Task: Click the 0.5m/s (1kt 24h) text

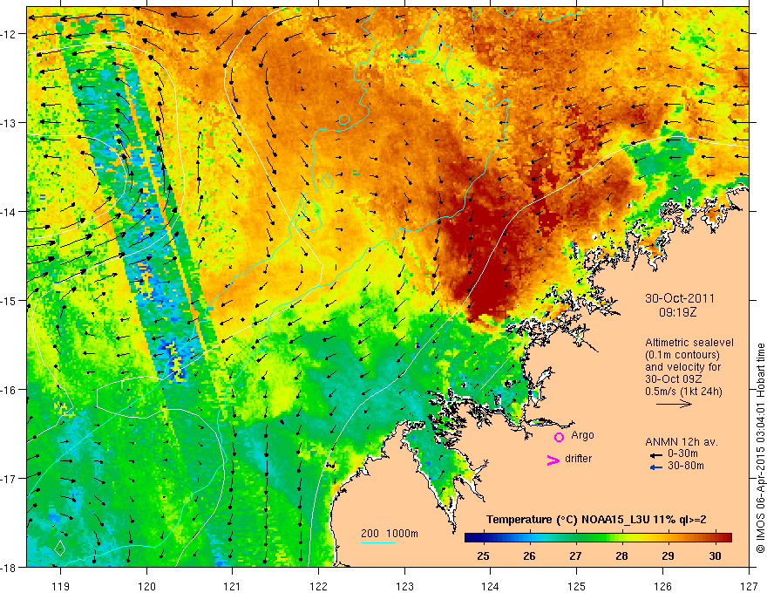Action: (x=683, y=391)
